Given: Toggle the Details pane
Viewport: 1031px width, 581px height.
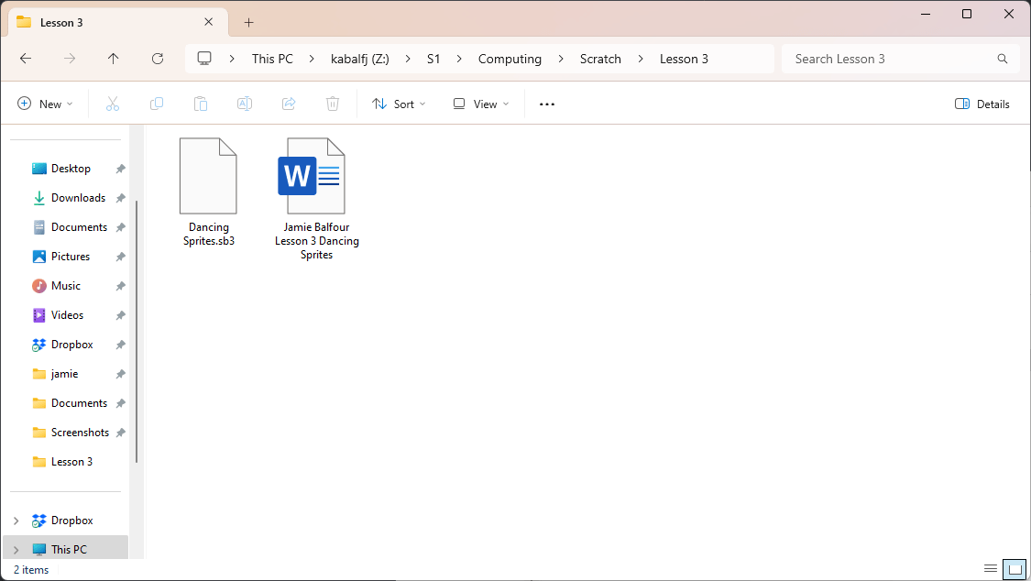Looking at the screenshot, I should 982,104.
